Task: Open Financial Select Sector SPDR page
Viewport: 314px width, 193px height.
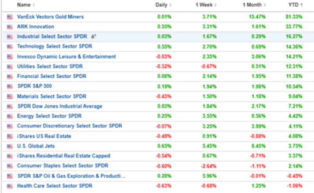Action: coord(51,77)
